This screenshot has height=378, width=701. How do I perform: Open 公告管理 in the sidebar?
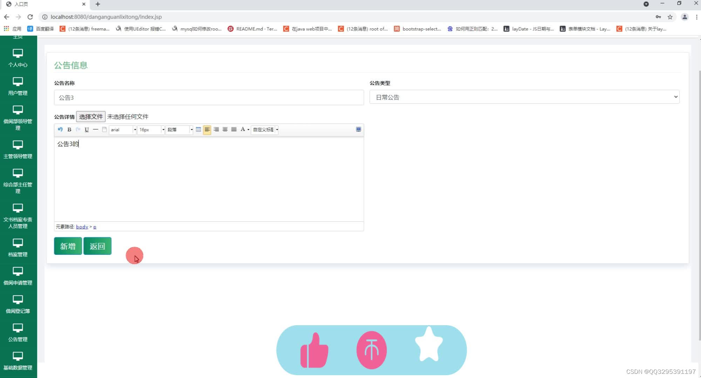pos(18,333)
